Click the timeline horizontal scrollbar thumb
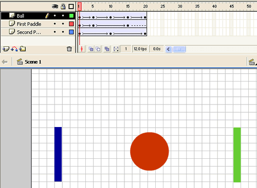 179,49
